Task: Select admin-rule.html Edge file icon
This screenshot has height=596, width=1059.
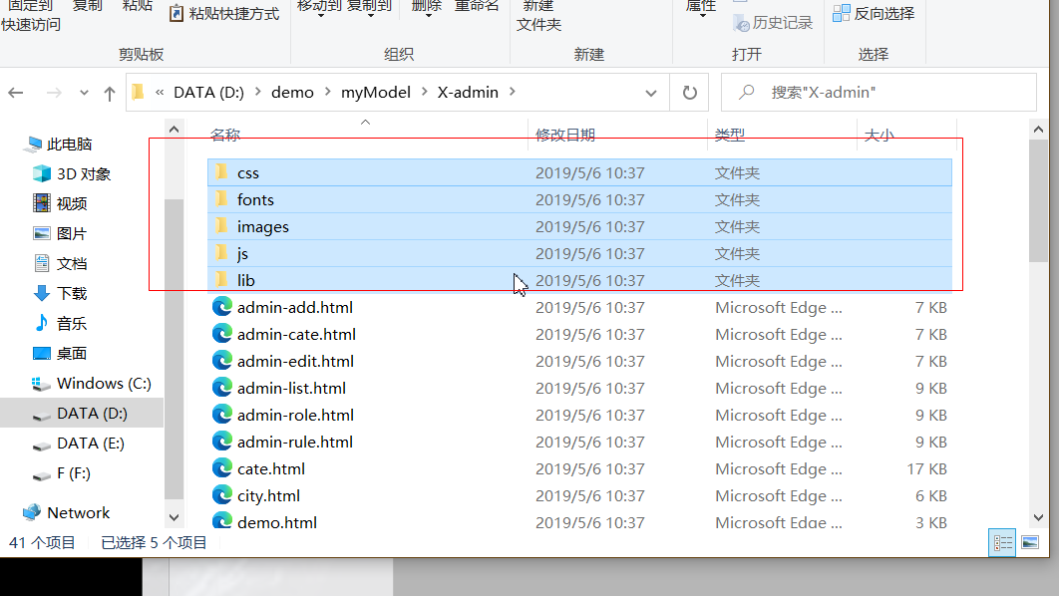Action: coord(222,443)
